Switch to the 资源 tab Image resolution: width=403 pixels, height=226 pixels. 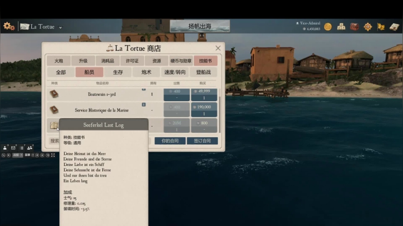pos(156,61)
